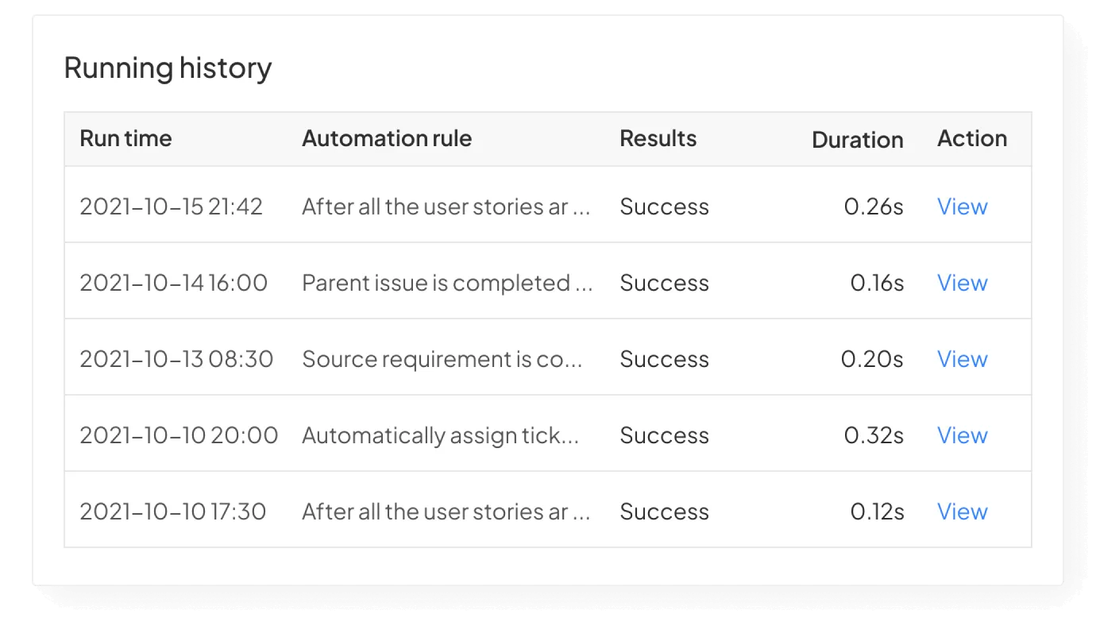Screen dimensions: 1096x618
Task: Click the 0.26s duration value
Action: coord(874,207)
